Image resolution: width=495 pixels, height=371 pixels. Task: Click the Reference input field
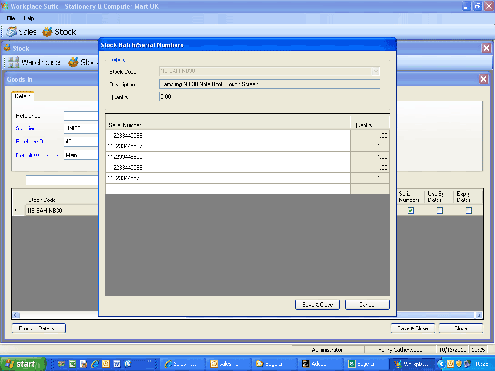[x=81, y=116]
